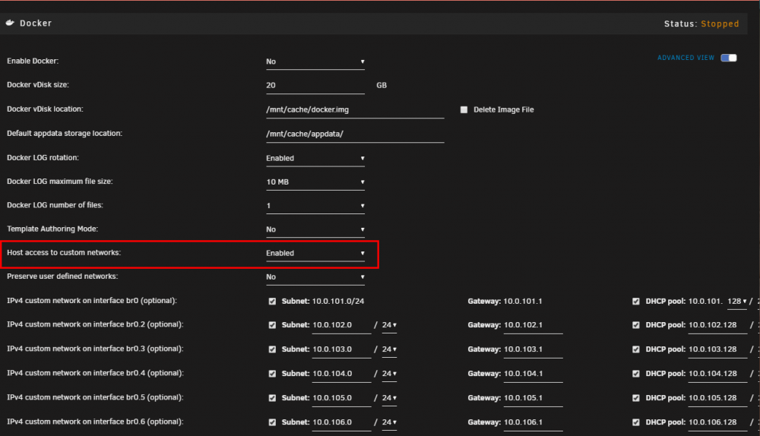
Task: Uncheck DHCP pool checkbox for 10.0.102.128
Action: point(636,325)
